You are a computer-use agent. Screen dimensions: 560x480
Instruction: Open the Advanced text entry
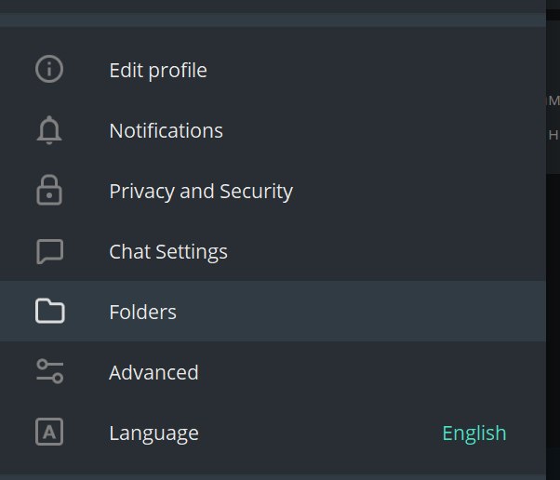(153, 372)
